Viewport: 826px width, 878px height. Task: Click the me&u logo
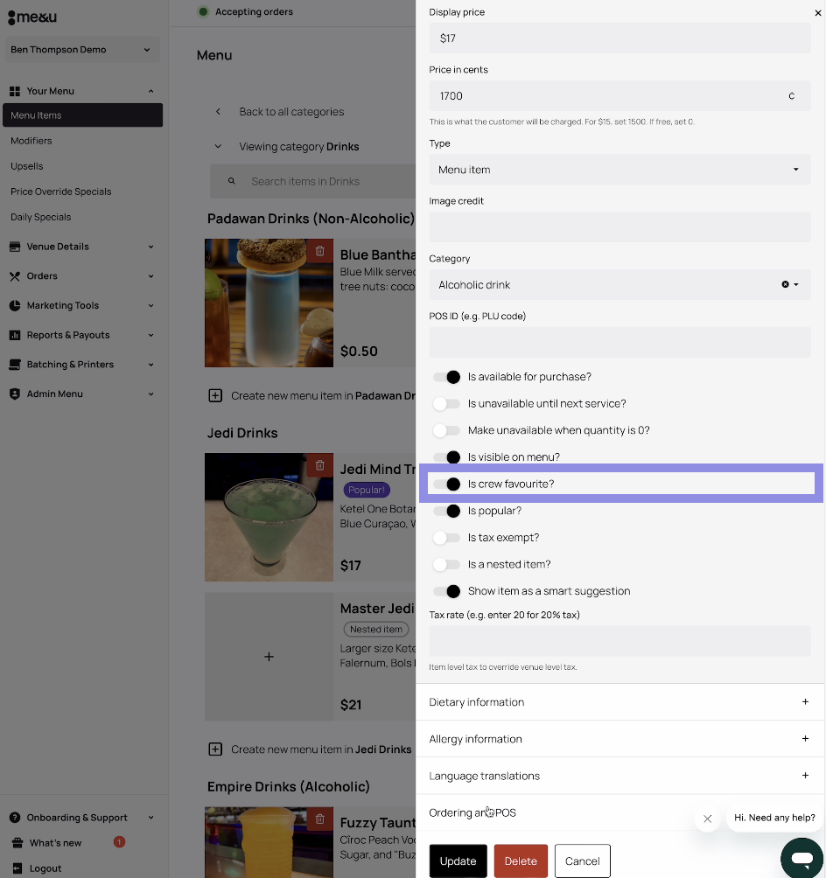point(32,17)
